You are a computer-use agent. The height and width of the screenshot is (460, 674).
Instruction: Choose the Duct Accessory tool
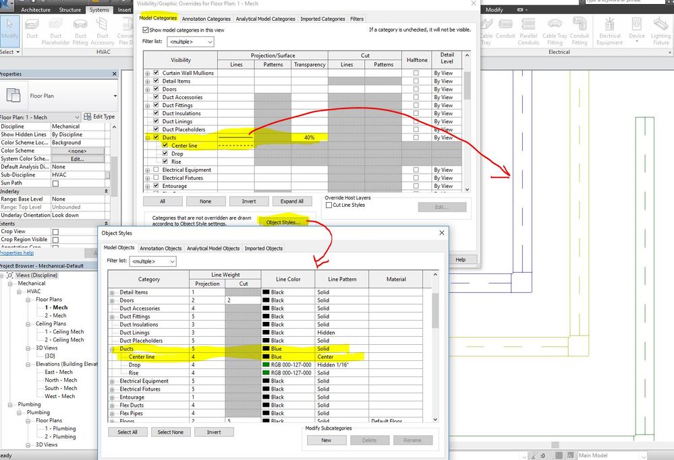click(103, 31)
